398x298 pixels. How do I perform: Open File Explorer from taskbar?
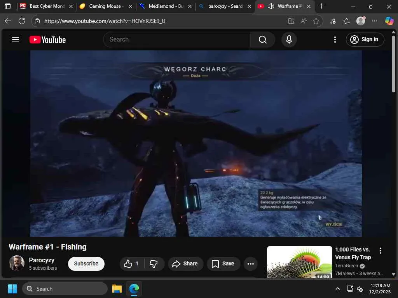tap(117, 289)
